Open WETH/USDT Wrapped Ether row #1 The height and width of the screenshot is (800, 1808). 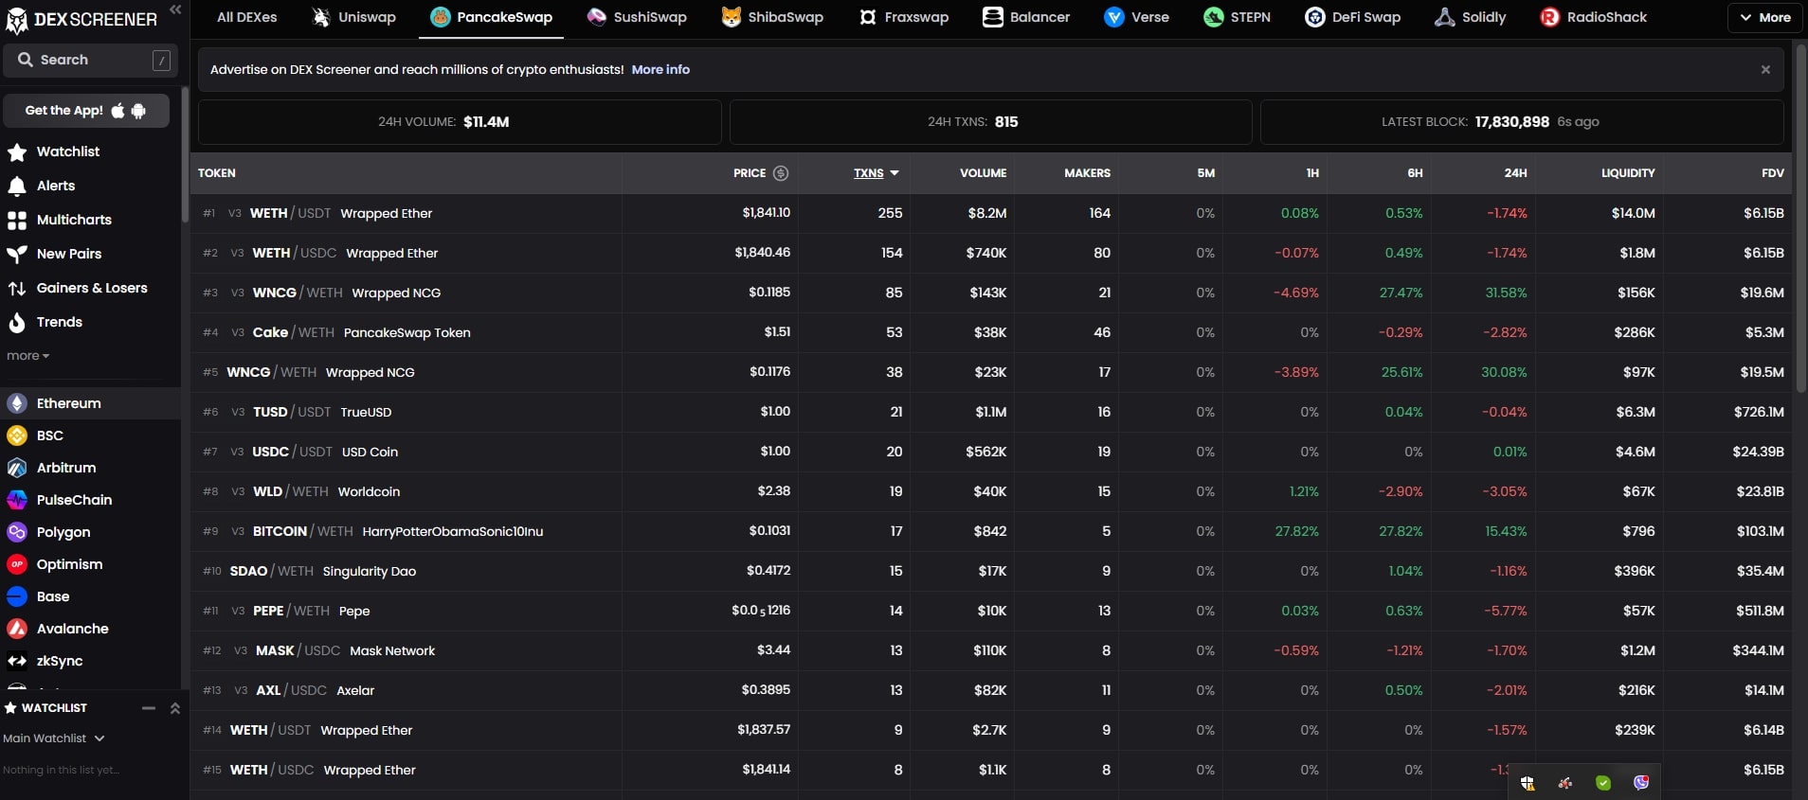[x=991, y=213]
